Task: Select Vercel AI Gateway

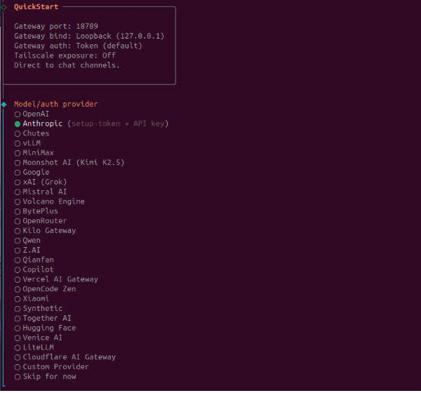Action: tap(60, 279)
